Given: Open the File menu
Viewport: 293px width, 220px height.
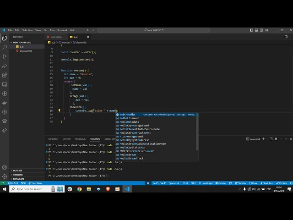Looking at the screenshot, I should (x=10, y=30).
